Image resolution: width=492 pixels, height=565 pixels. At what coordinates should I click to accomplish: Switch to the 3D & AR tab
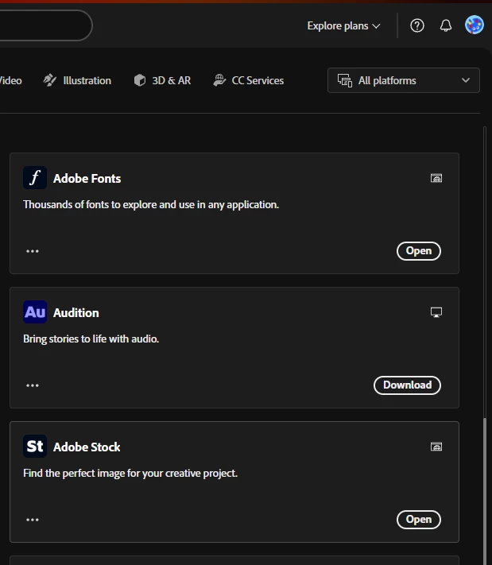coord(163,80)
